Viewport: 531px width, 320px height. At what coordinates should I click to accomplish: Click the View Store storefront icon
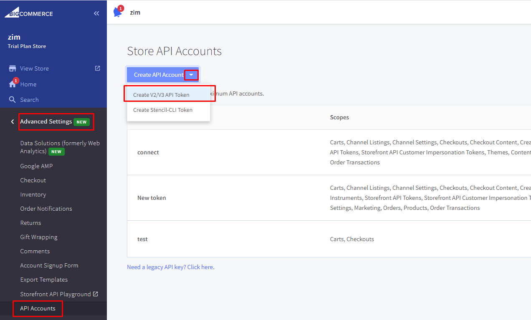point(13,68)
